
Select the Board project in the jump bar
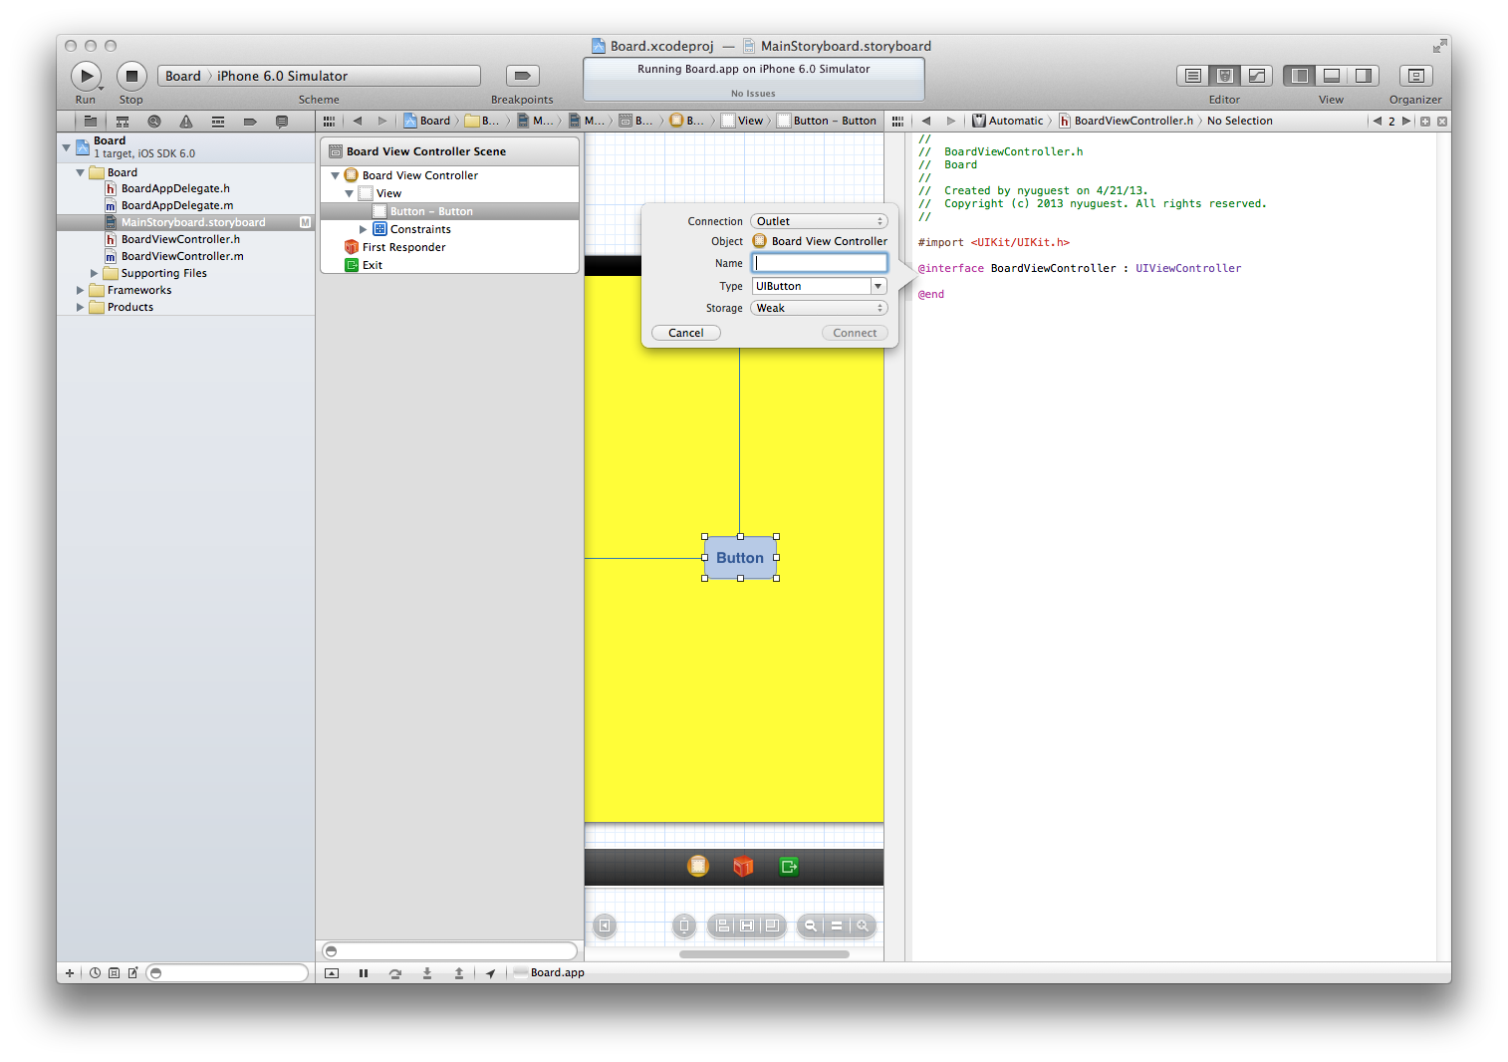coord(427,122)
